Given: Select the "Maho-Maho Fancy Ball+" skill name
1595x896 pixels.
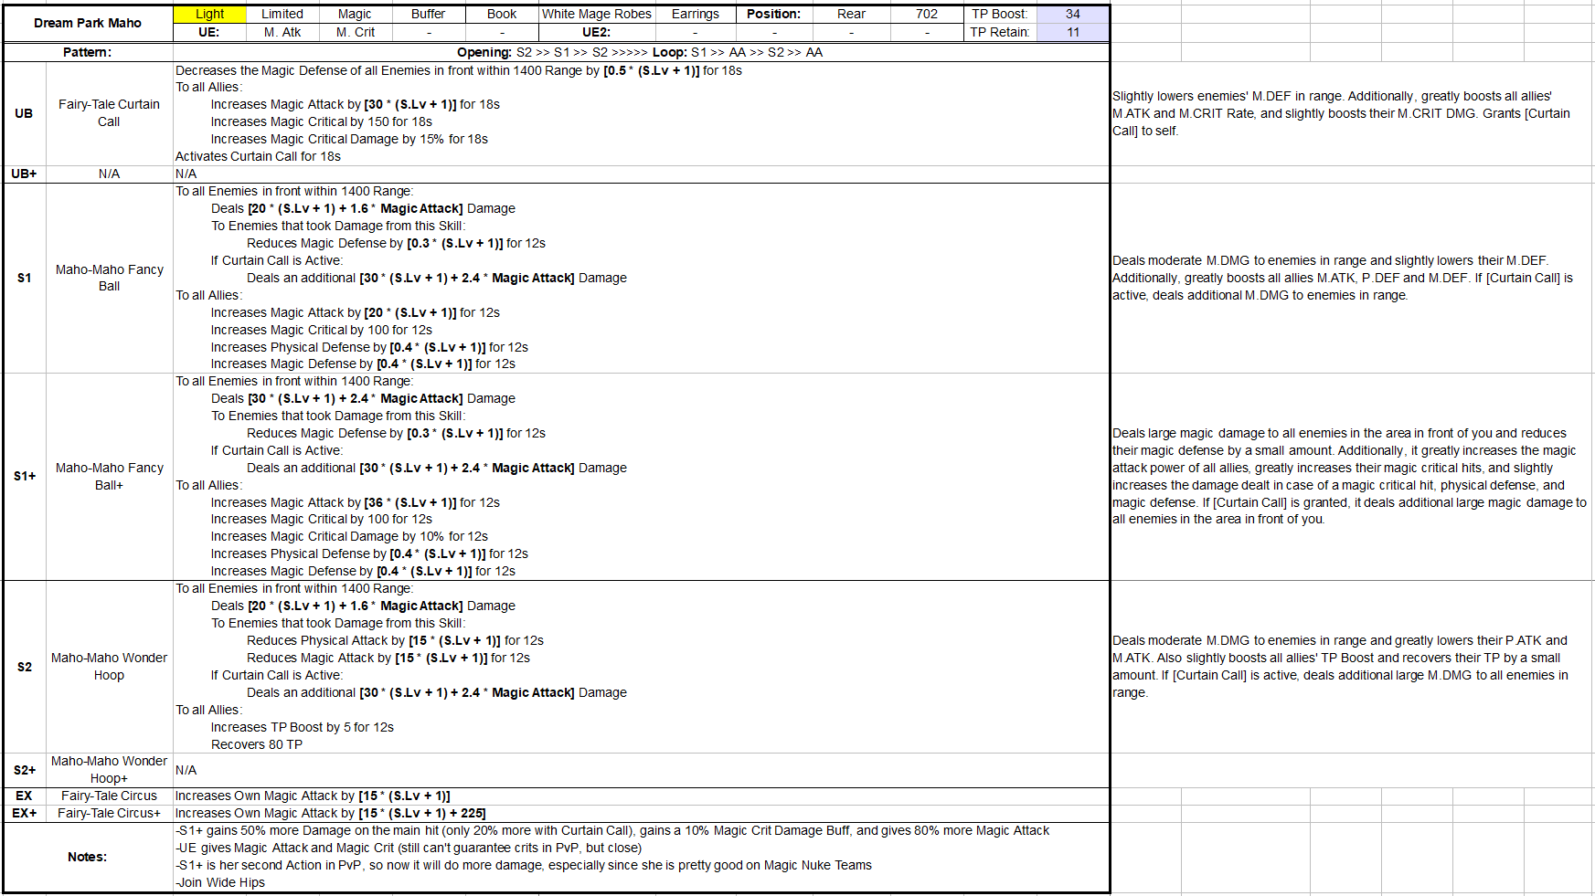Looking at the screenshot, I should click(109, 476).
